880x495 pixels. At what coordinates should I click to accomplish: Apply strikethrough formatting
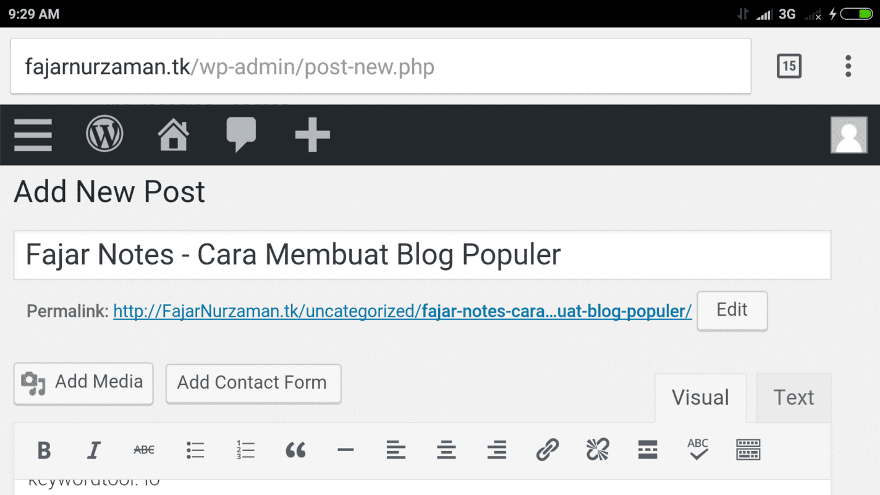point(144,450)
